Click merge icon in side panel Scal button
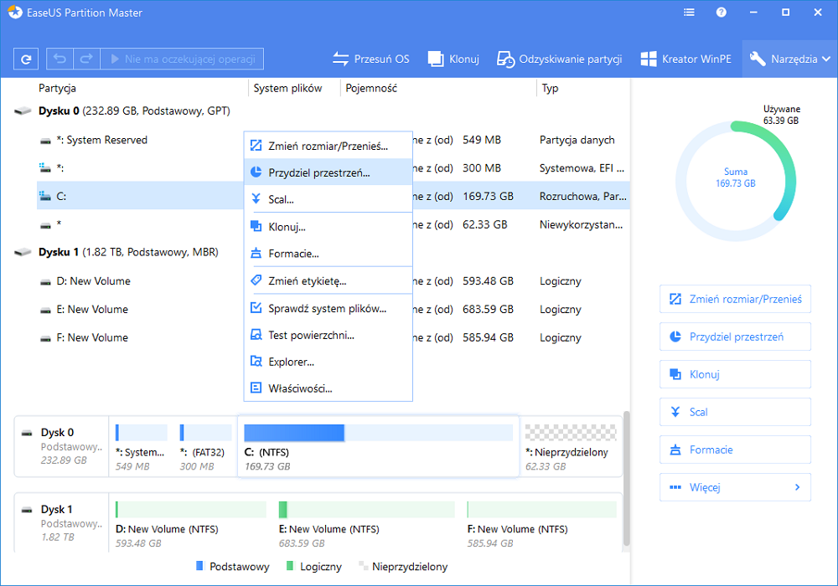838x586 pixels. tap(675, 412)
